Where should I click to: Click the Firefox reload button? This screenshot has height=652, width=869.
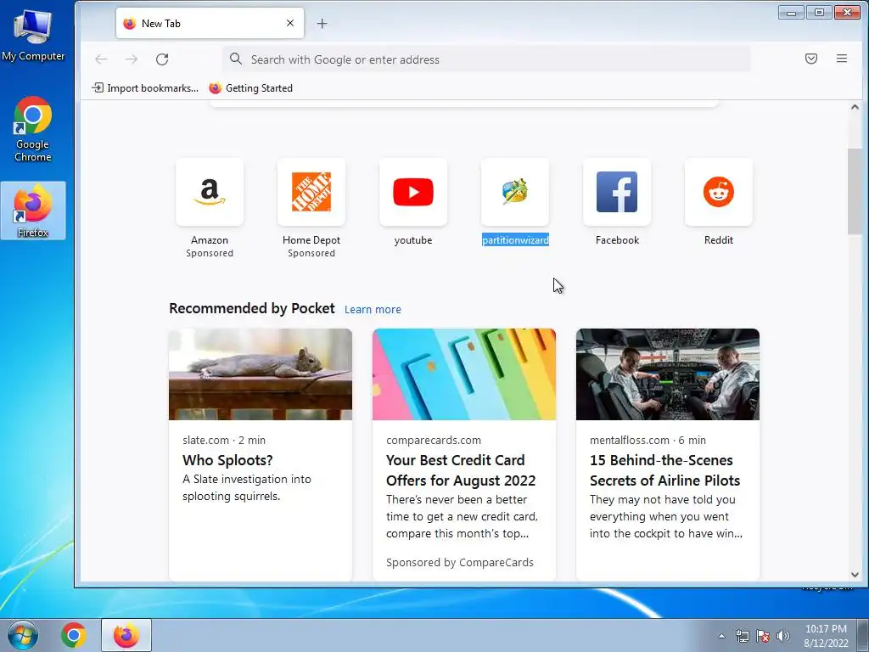tap(162, 59)
